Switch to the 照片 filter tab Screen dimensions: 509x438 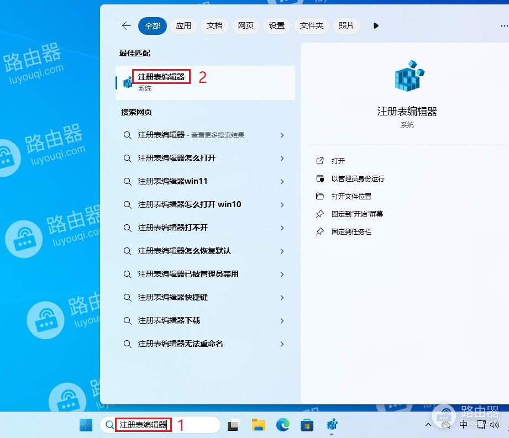tap(347, 25)
